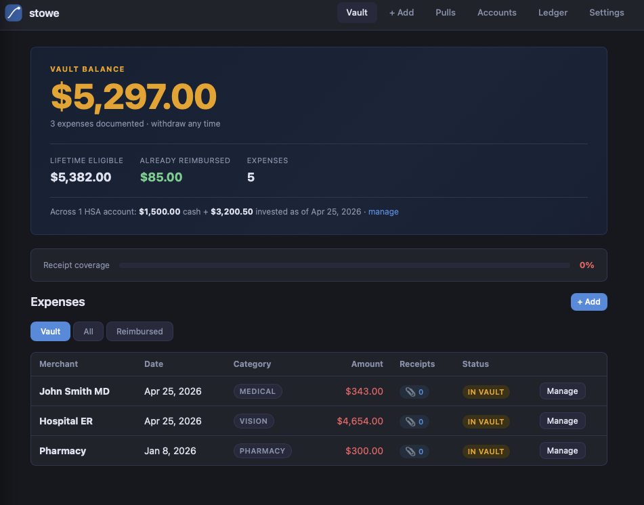The width and height of the screenshot is (644, 505).
Task: Click the MEDICAL category tag
Action: [257, 391]
